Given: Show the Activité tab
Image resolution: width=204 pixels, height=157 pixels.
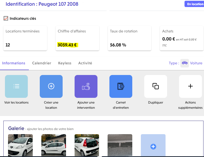Looking at the screenshot, I should pos(85,63).
